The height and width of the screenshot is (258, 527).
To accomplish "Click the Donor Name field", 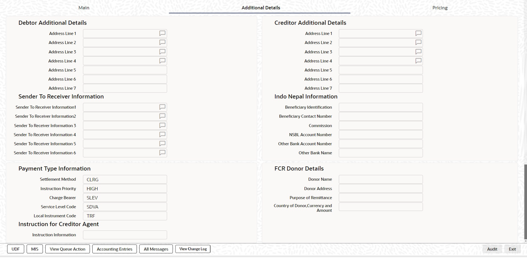I will [381, 179].
